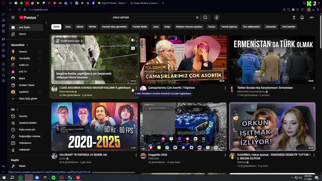Go back with browser back arrow
This screenshot has width=322, height=181.
tap(10, 10)
